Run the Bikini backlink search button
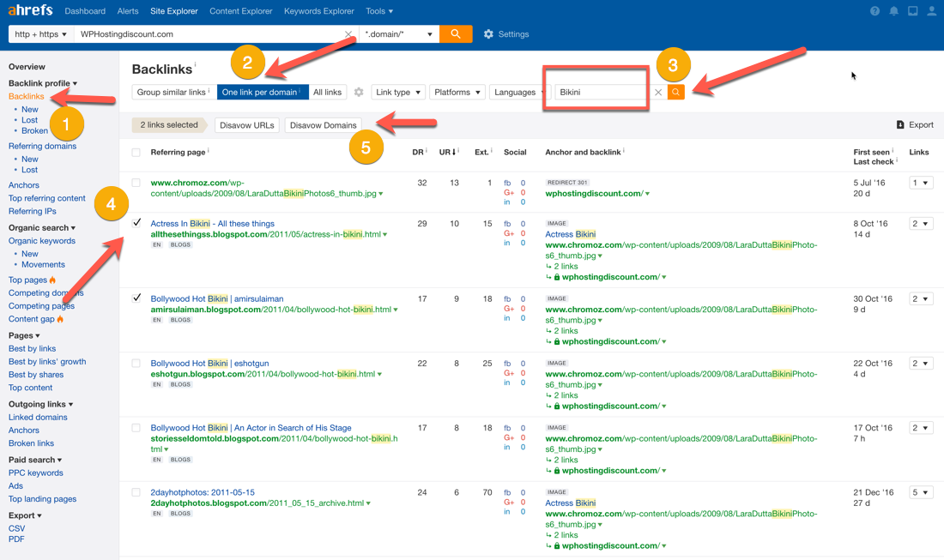The image size is (944, 560). (676, 92)
